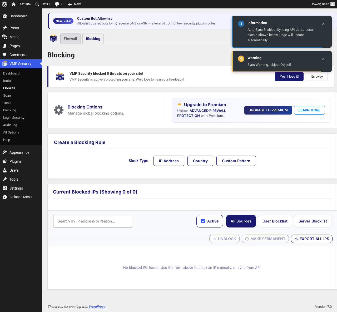Click the Dashboard gauge icon in sidebar
The image size is (337, 312).
point(5,16)
